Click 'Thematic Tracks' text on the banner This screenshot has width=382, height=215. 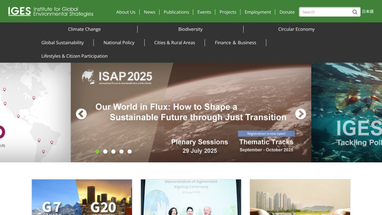pos(267,142)
